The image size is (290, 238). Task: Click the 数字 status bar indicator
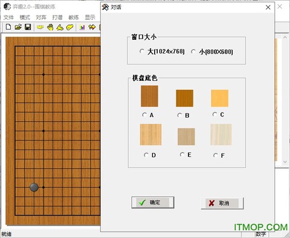pyautogui.click(x=261, y=234)
